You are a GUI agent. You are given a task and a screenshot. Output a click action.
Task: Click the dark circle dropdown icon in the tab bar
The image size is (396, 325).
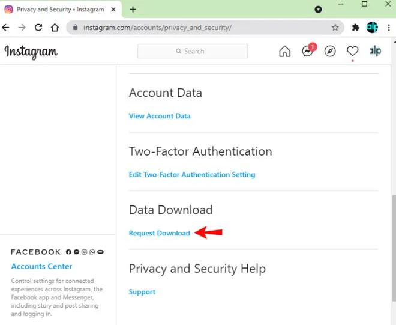click(x=318, y=10)
